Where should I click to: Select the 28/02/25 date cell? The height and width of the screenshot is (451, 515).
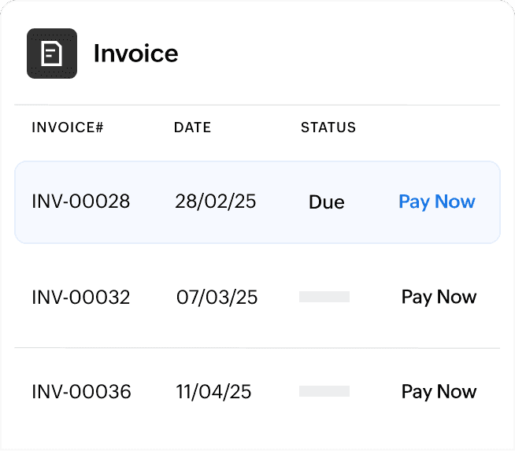(215, 201)
